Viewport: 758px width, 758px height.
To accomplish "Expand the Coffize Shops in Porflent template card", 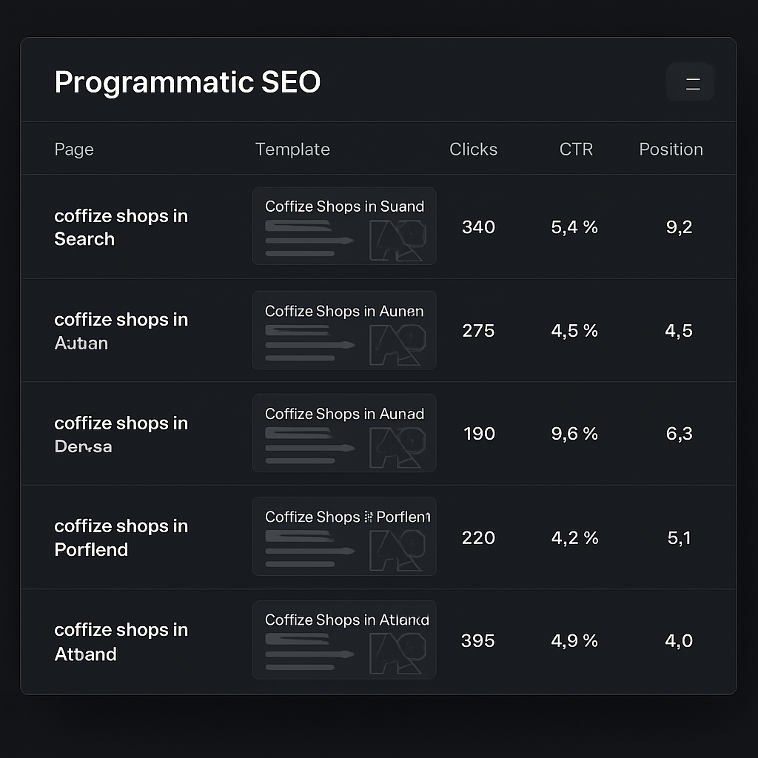I will (x=344, y=536).
